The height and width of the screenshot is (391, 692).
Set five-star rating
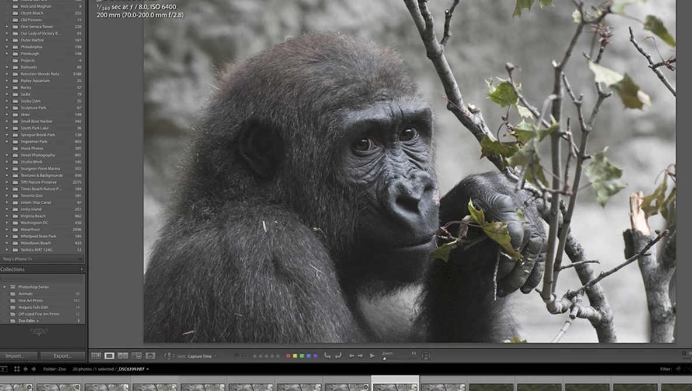click(277, 356)
